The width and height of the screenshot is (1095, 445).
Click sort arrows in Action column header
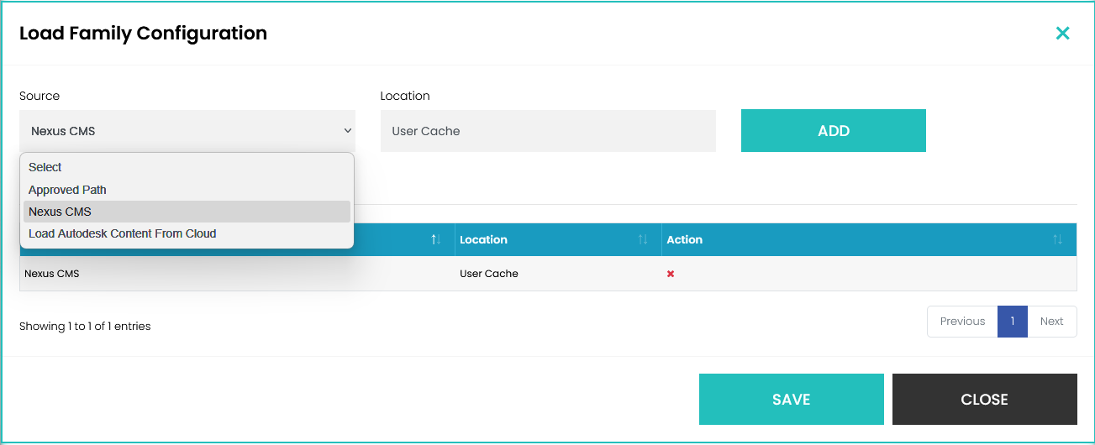coord(1056,240)
